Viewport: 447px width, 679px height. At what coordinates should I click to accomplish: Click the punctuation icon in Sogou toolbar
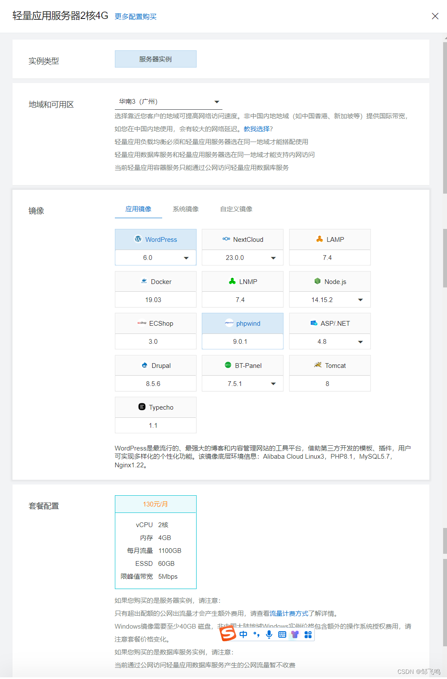(x=256, y=634)
